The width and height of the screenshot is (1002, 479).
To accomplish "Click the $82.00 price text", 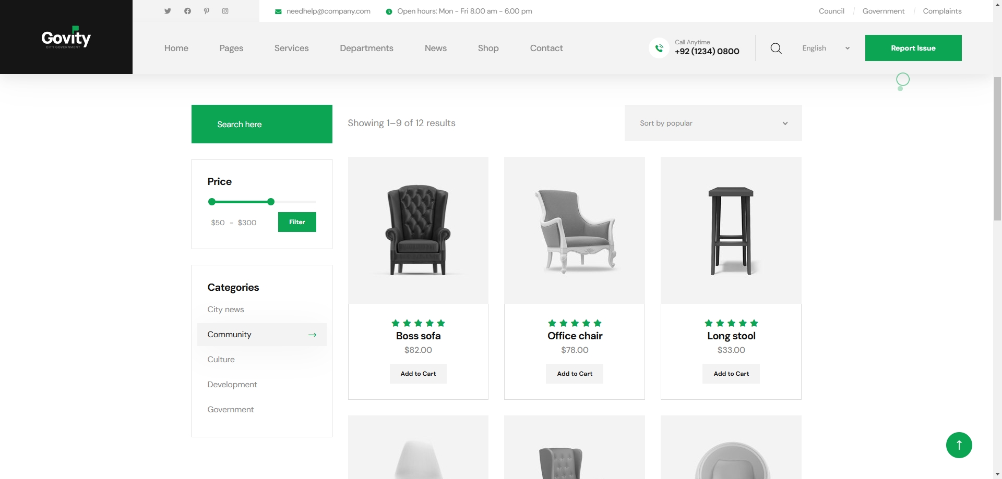I will click(x=418, y=350).
